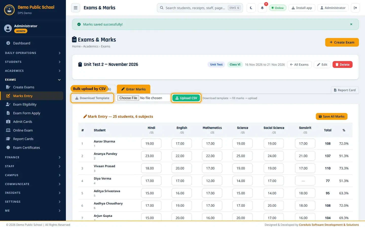This screenshot has width=365, height=228.
Task: Switch to dark mode moon icon
Action: [251, 8]
